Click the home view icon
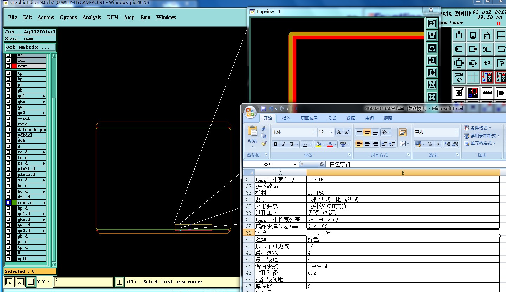The width and height of the screenshot is (506, 292). click(487, 35)
